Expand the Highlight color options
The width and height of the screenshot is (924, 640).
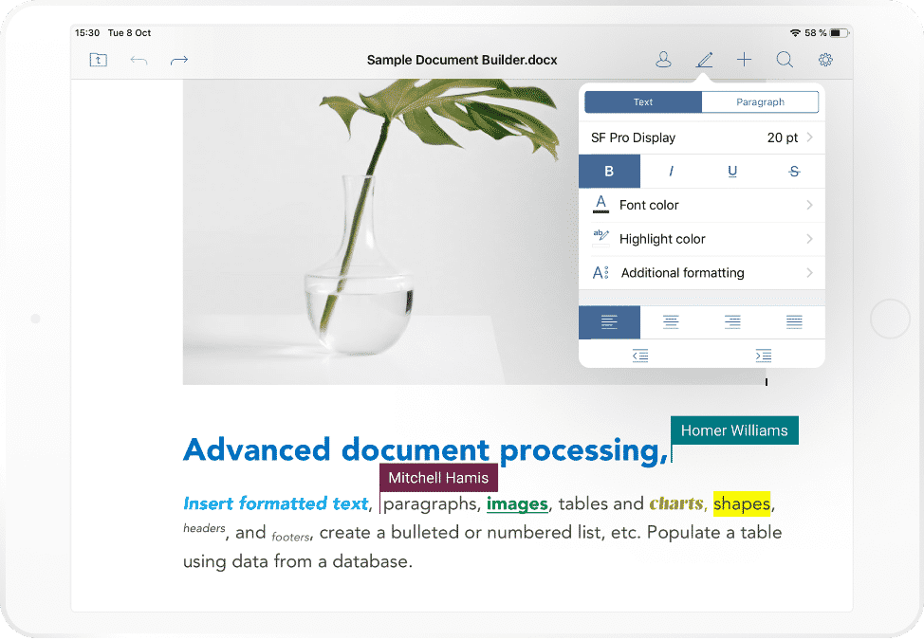click(702, 239)
